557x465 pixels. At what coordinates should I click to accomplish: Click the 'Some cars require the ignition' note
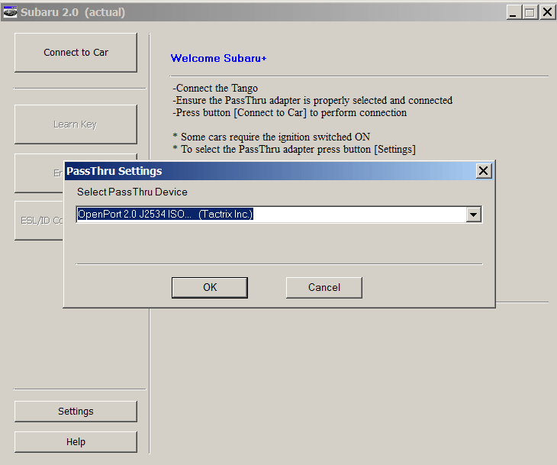272,137
